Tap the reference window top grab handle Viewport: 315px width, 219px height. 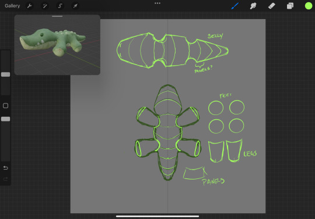[x=57, y=16]
